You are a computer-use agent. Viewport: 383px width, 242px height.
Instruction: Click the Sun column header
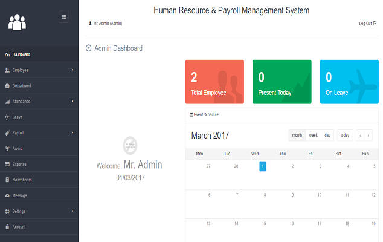[365, 154]
